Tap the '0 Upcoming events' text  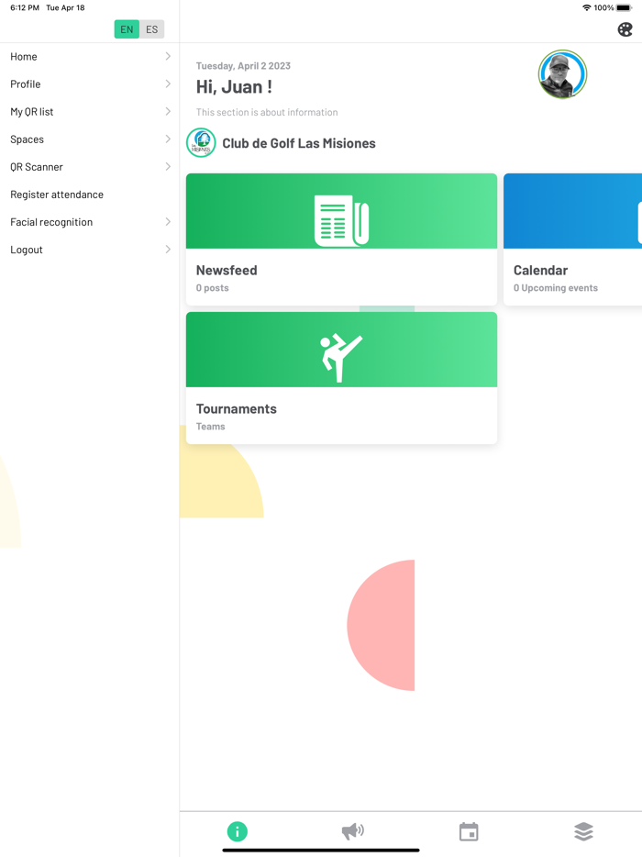tap(556, 288)
